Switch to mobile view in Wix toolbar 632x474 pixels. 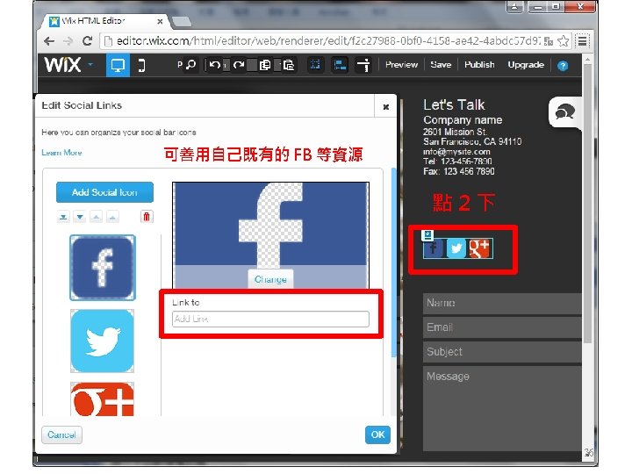coord(141,65)
